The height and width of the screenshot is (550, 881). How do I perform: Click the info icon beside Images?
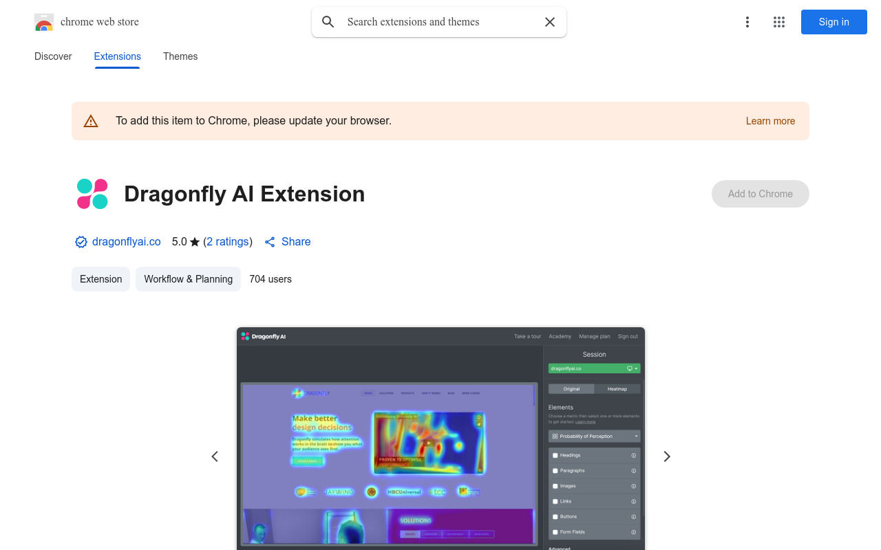pyautogui.click(x=634, y=486)
